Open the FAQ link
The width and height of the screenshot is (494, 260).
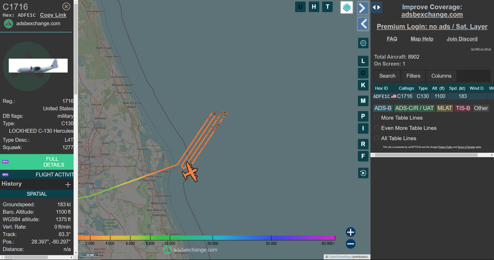pyautogui.click(x=392, y=39)
